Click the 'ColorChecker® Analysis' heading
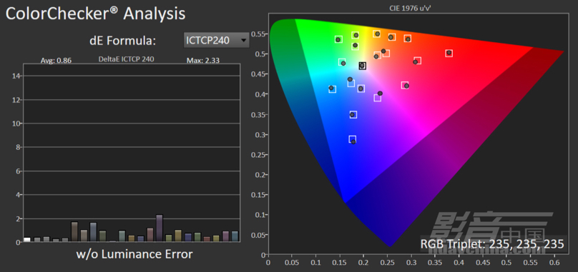 tap(95, 14)
